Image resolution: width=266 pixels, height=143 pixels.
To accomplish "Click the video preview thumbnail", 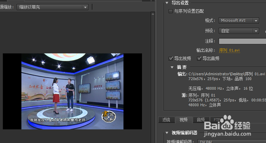I will tap(72, 91).
